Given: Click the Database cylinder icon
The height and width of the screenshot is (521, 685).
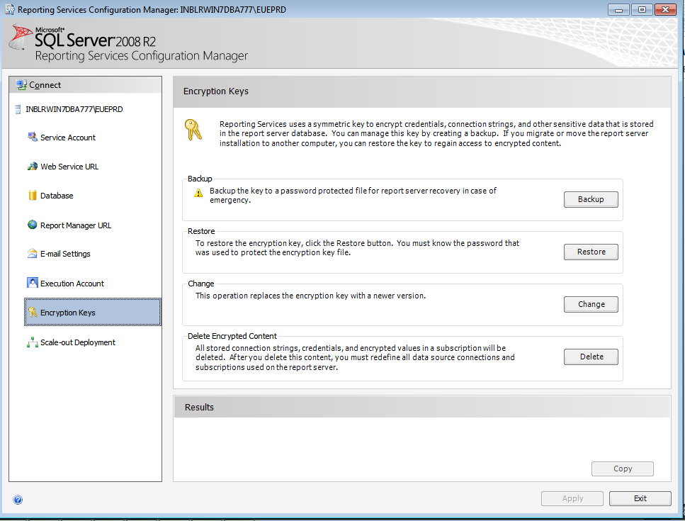Looking at the screenshot, I should [33, 196].
